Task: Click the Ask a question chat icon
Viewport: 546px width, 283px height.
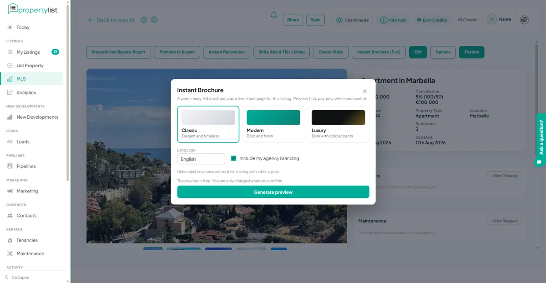Action: [x=539, y=162]
